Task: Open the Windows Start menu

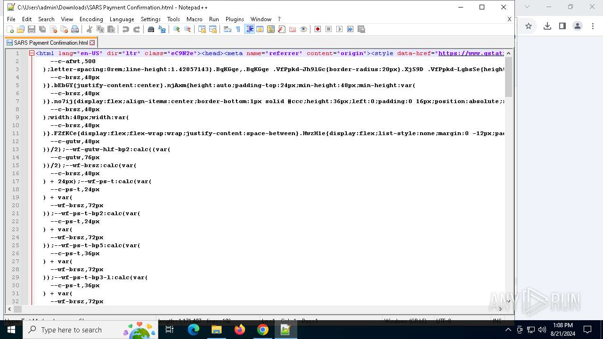Action: click(11, 330)
